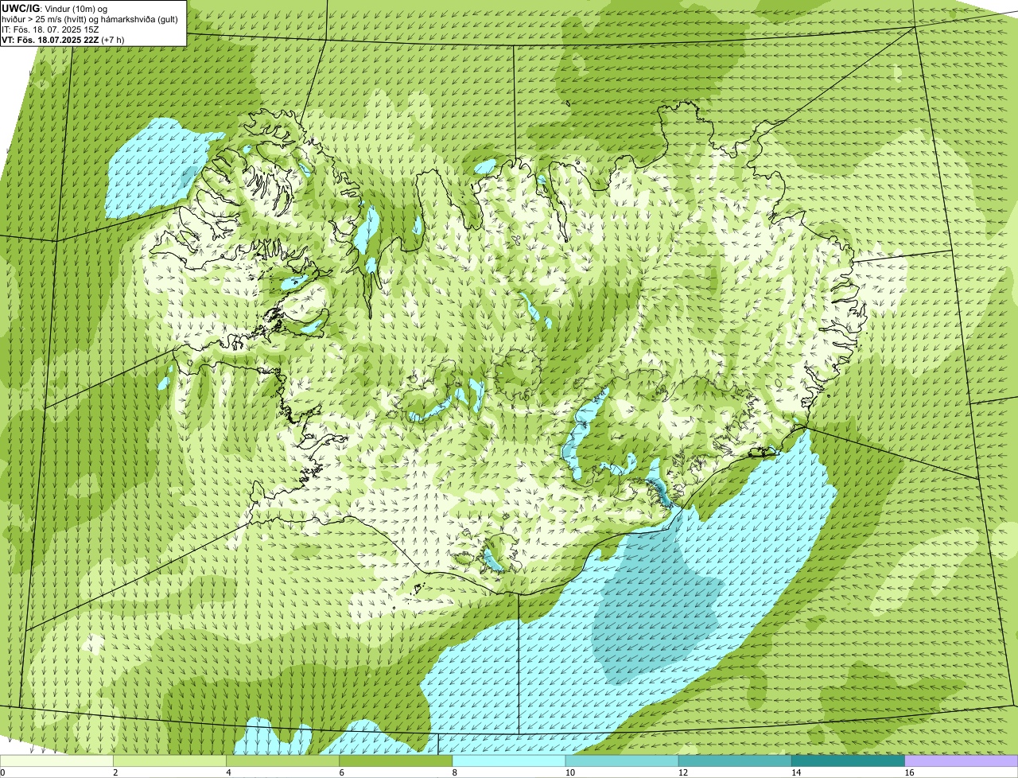
Task: Click the '0' label on the color scale
Action: [2, 772]
